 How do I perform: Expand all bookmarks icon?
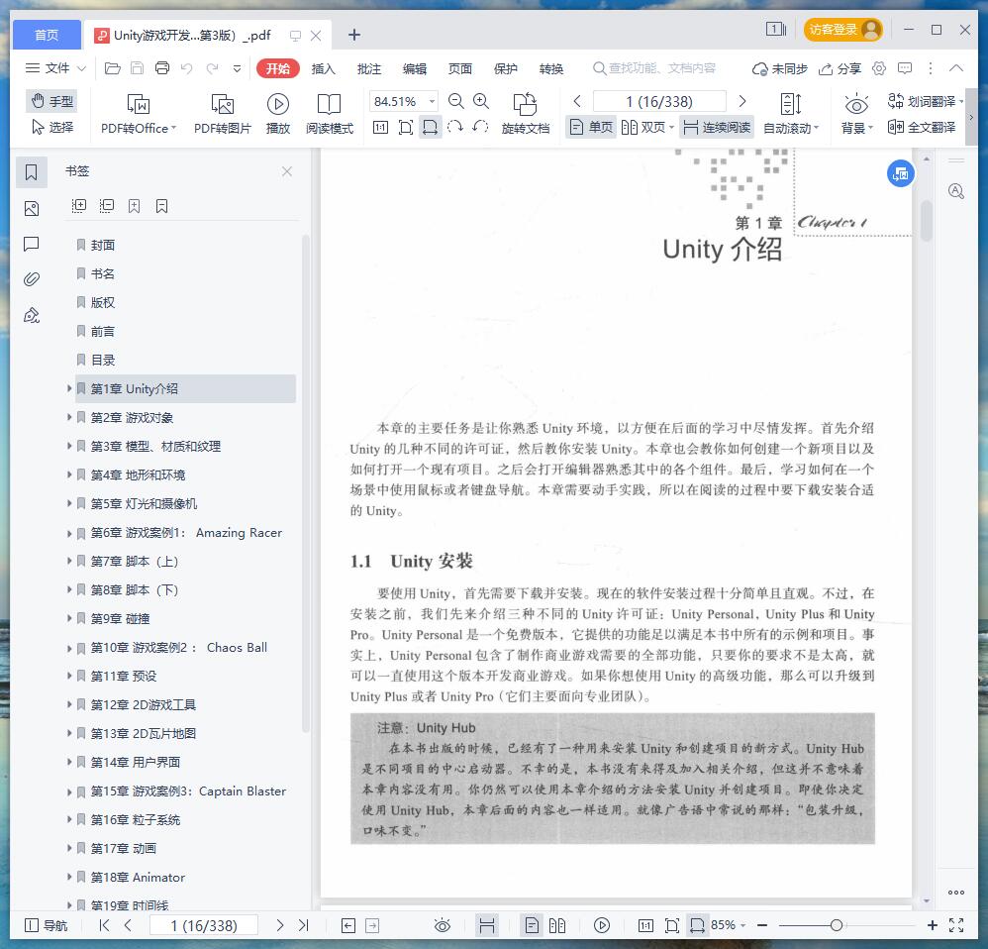point(79,206)
